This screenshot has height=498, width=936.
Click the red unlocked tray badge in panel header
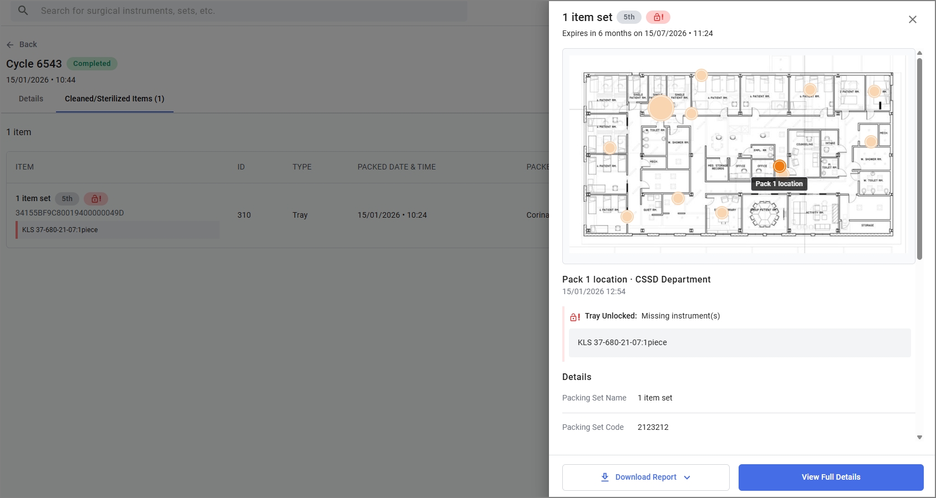coord(658,17)
